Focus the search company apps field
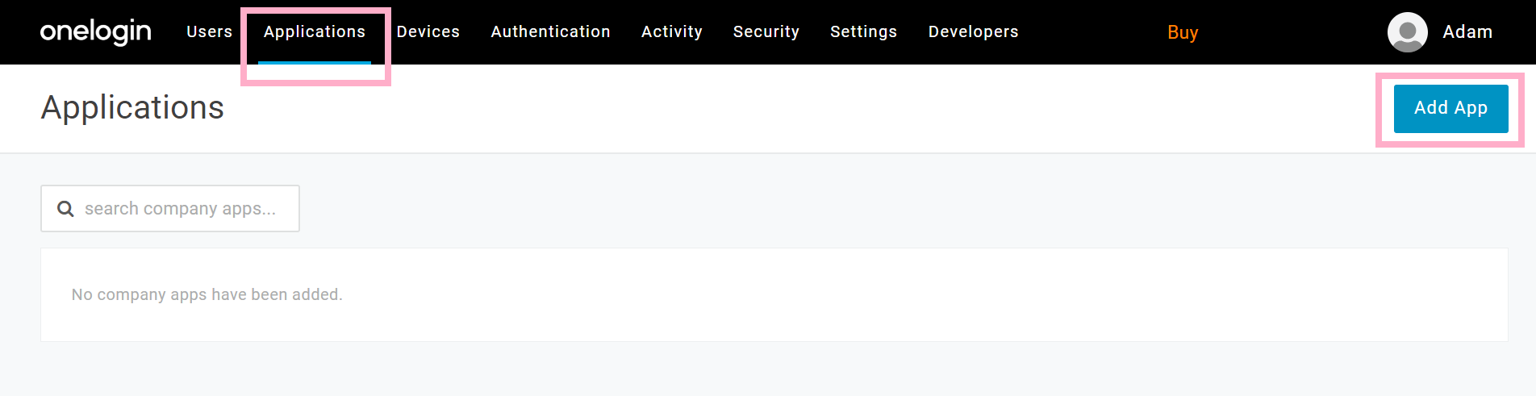 coord(170,208)
